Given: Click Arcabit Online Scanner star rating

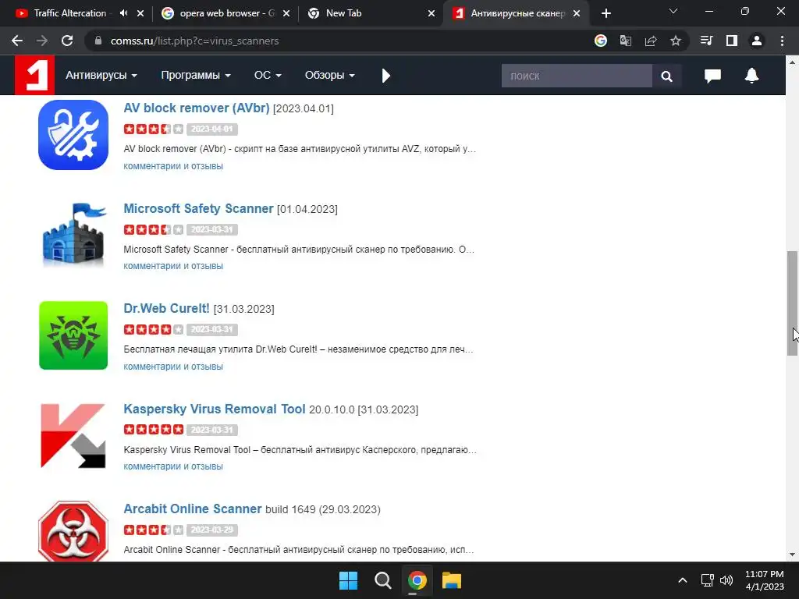Looking at the screenshot, I should [154, 530].
